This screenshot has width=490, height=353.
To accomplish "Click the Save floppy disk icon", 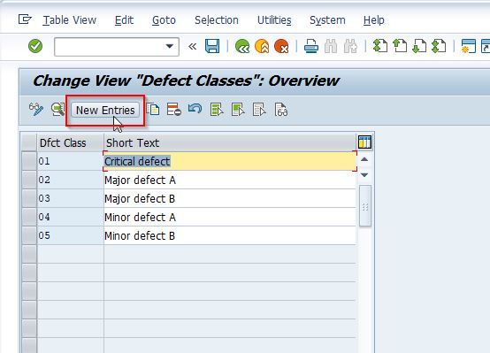I will tap(212, 46).
